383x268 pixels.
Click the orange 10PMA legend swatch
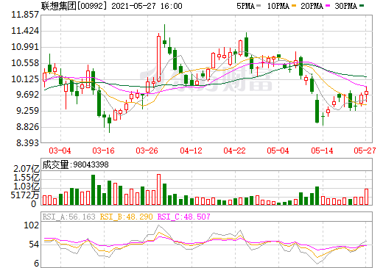(x=294, y=6)
